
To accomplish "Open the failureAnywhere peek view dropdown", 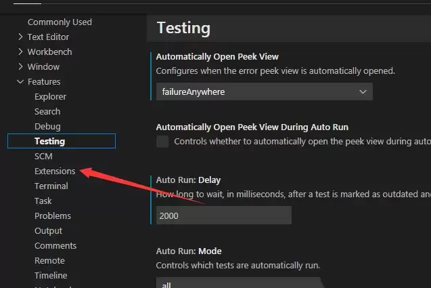I will pos(264,91).
